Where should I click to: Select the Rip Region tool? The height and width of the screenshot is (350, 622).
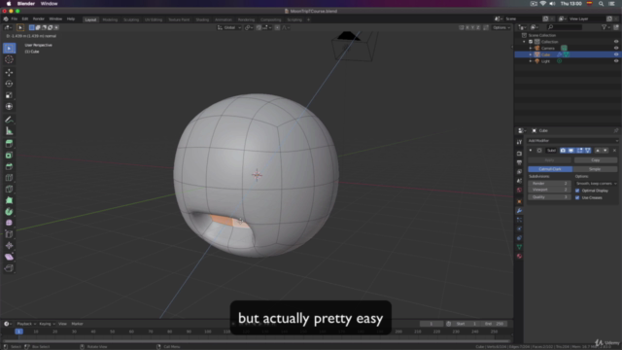(x=9, y=268)
